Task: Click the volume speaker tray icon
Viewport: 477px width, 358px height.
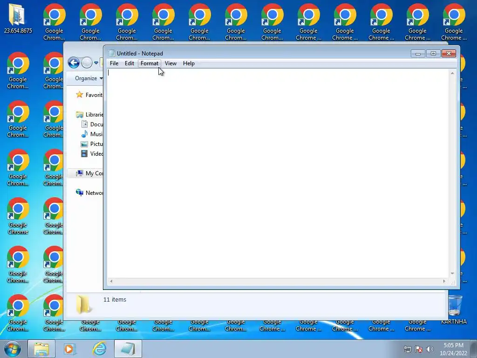Action: point(430,349)
